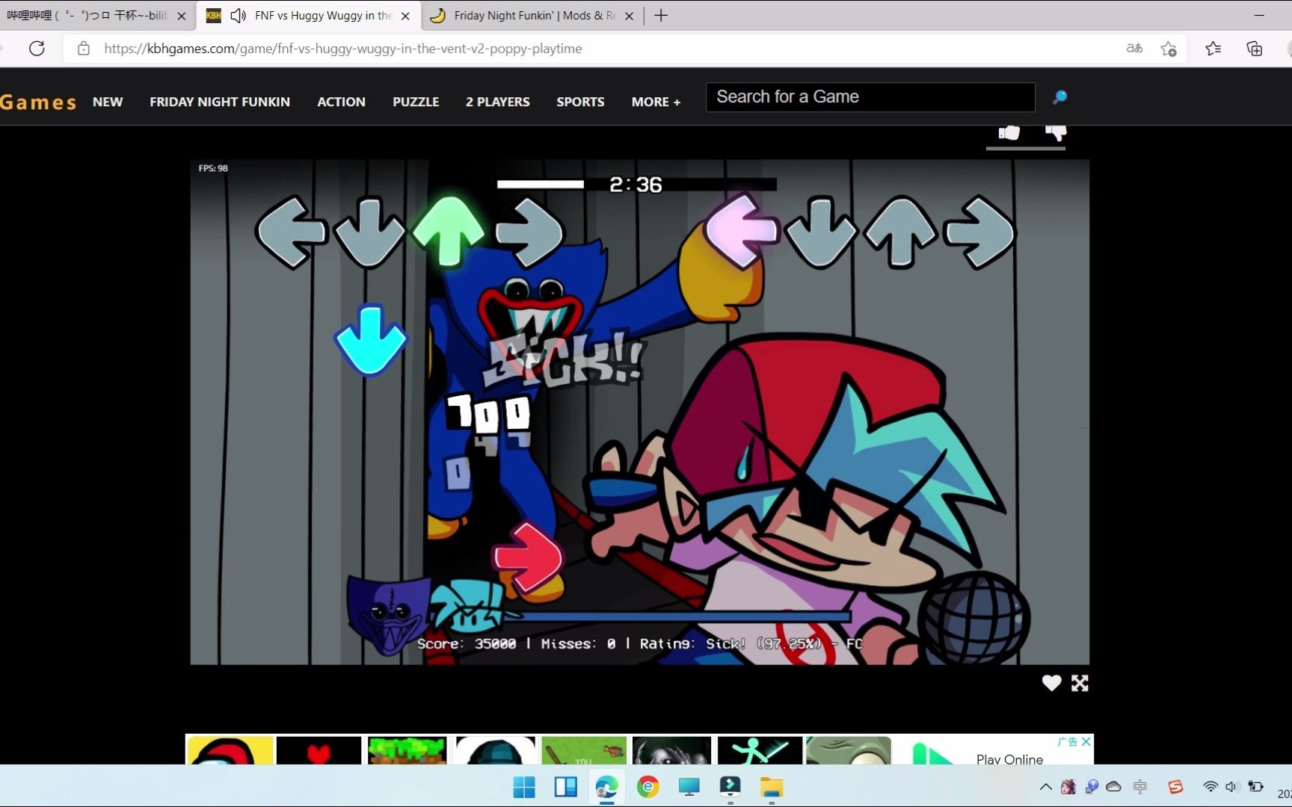The height and width of the screenshot is (807, 1292).
Task: Click the volume speaker tray icon
Action: tap(1231, 787)
